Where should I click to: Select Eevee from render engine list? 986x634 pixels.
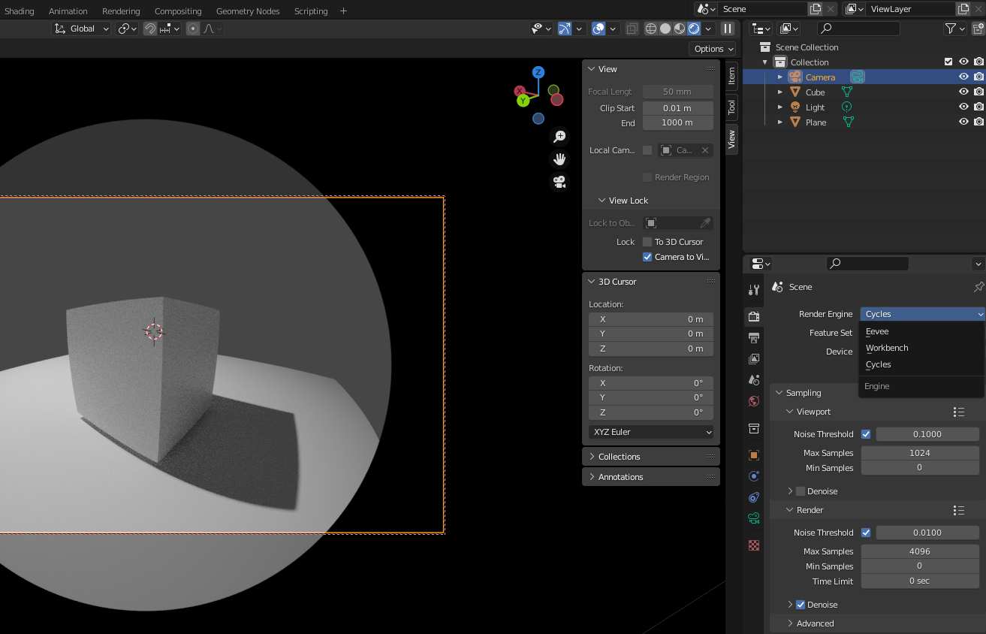(x=922, y=331)
